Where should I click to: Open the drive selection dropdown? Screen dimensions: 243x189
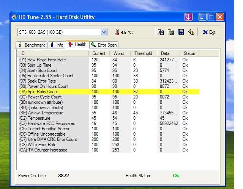pyautogui.click(x=104, y=32)
